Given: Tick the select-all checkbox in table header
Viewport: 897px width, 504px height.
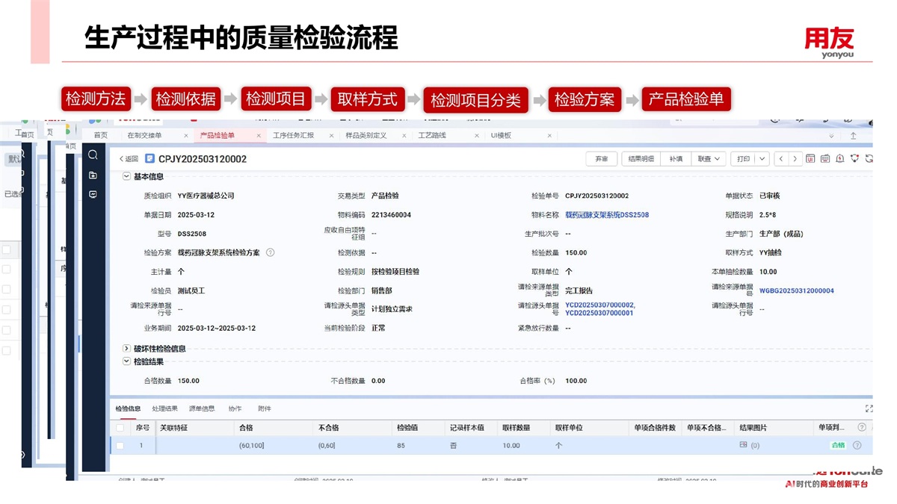Looking at the screenshot, I should (x=120, y=428).
